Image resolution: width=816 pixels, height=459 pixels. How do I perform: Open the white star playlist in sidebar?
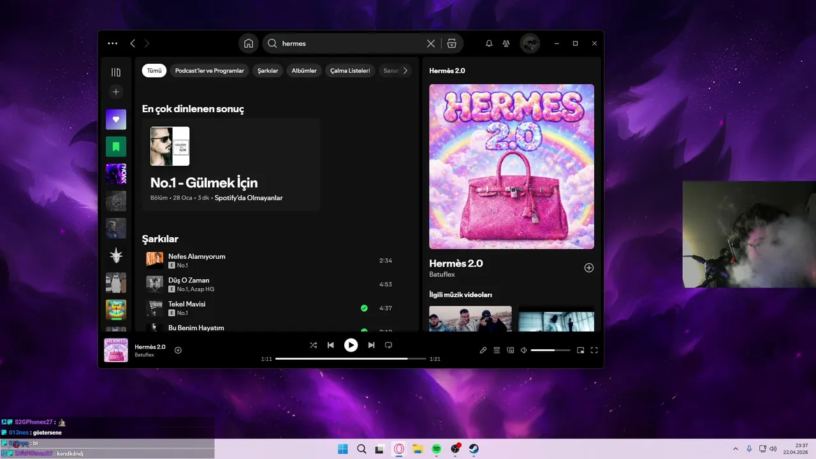tap(116, 256)
